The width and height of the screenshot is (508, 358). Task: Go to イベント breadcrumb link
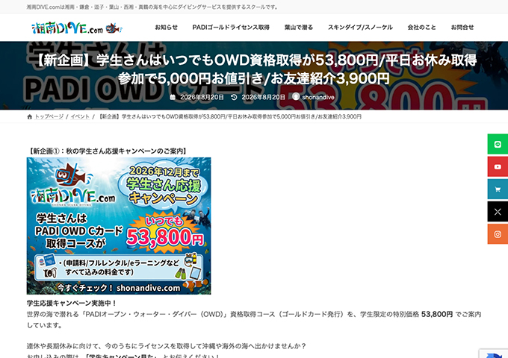[80, 117]
